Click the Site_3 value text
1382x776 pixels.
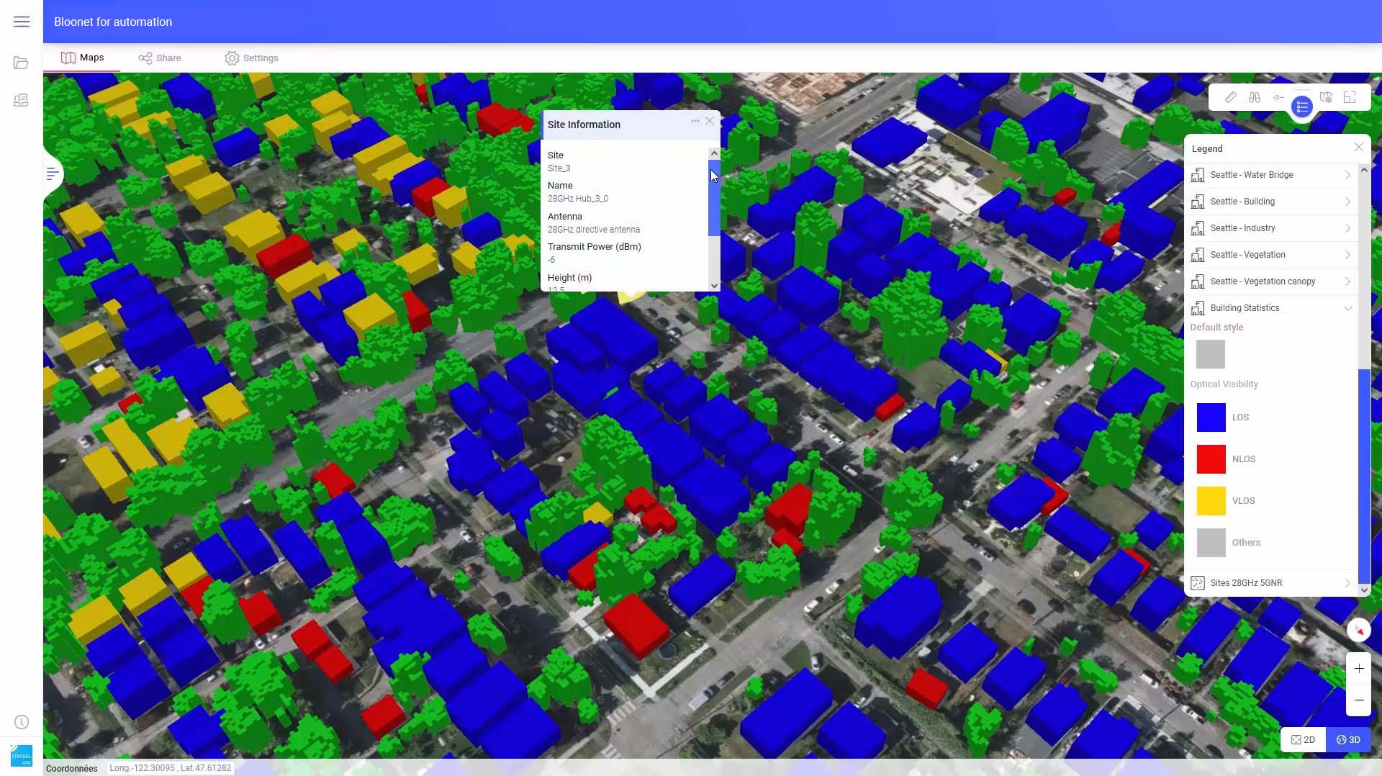(559, 168)
